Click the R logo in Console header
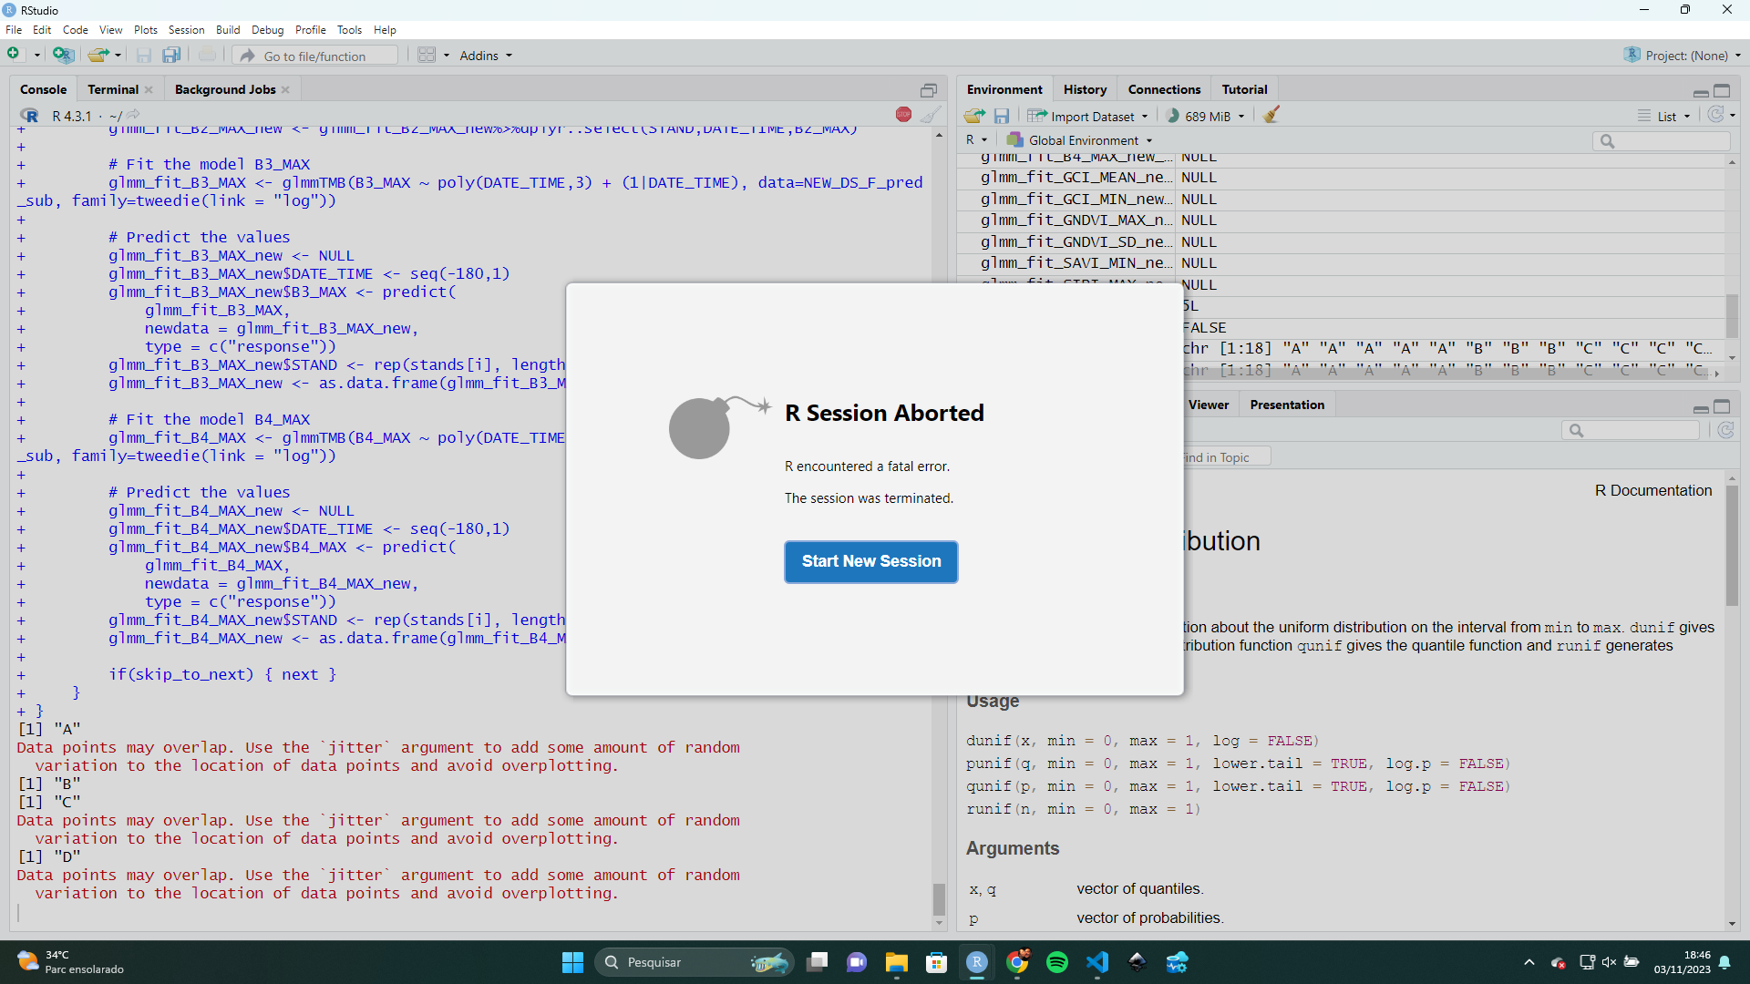This screenshot has height=984, width=1750. coord(30,116)
